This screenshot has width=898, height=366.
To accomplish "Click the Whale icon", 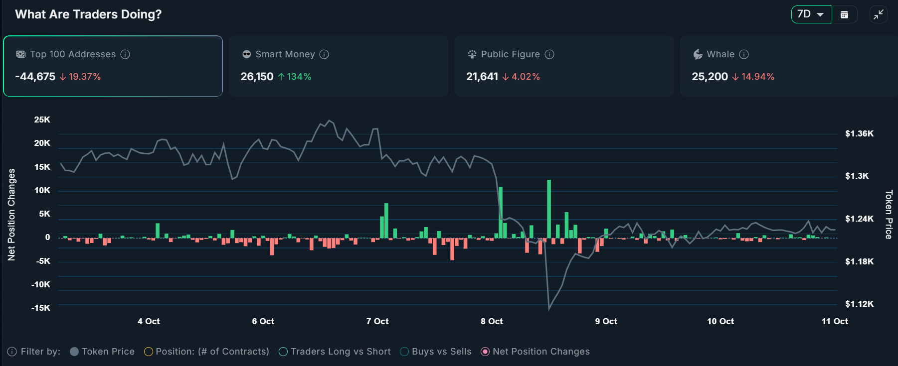I will coord(698,54).
